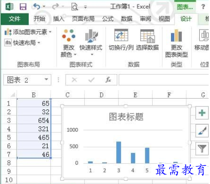Open the 文件 (File) tab
The height and width of the screenshot is (184, 210).
(14, 19)
